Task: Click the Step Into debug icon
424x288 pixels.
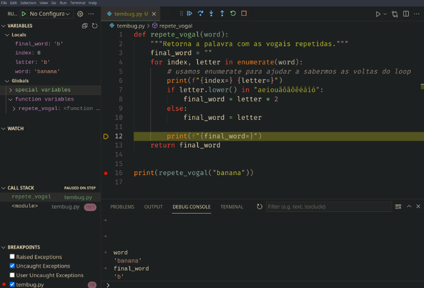Action: (x=211, y=14)
